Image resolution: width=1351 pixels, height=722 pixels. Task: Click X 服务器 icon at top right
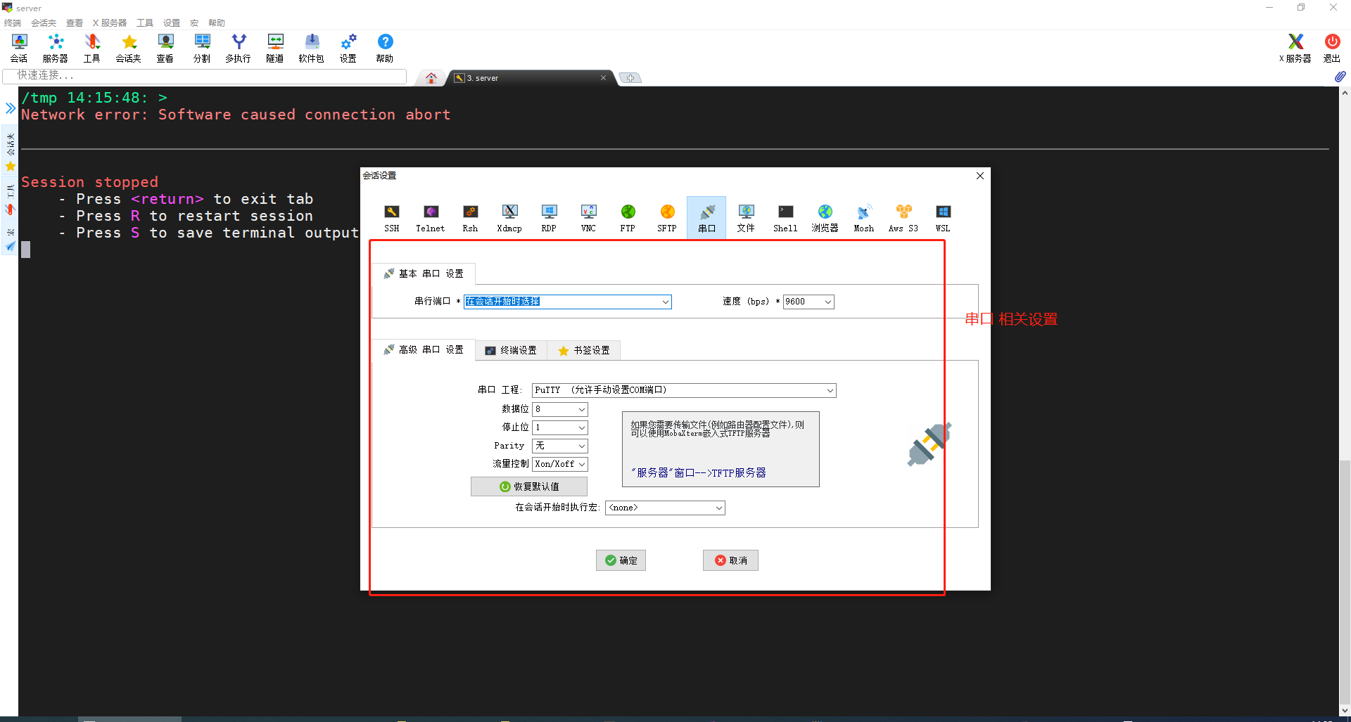(x=1295, y=49)
